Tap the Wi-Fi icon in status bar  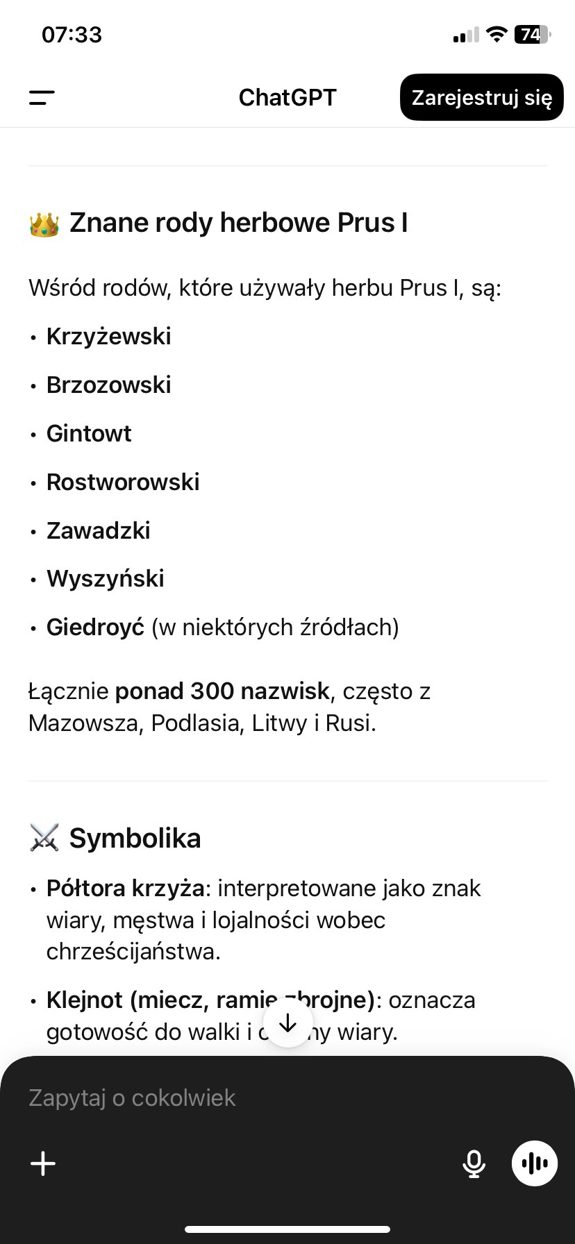point(497,34)
